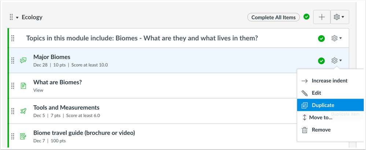
Task: Choose Duplicate from the item menu
Action: click(323, 105)
